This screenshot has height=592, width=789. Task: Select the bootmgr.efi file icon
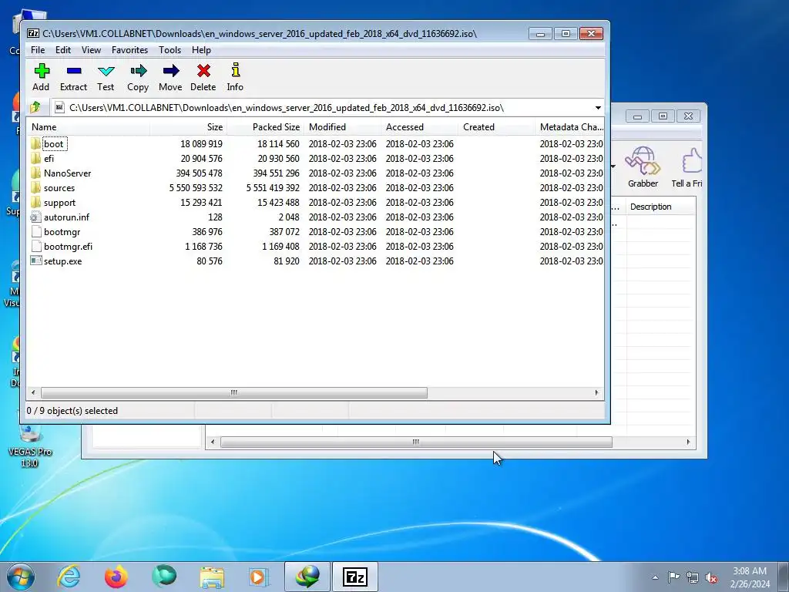tap(35, 246)
